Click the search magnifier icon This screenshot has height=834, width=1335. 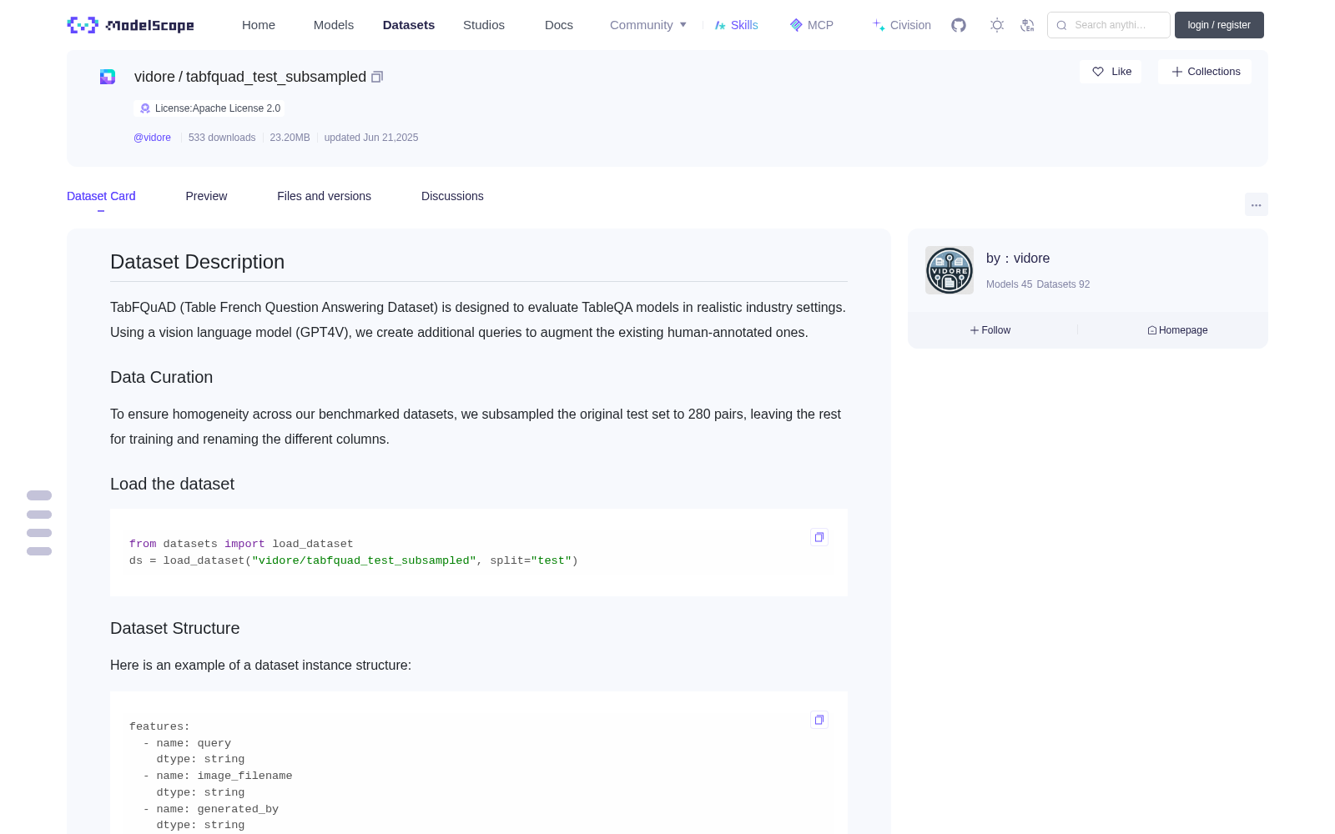click(1061, 25)
